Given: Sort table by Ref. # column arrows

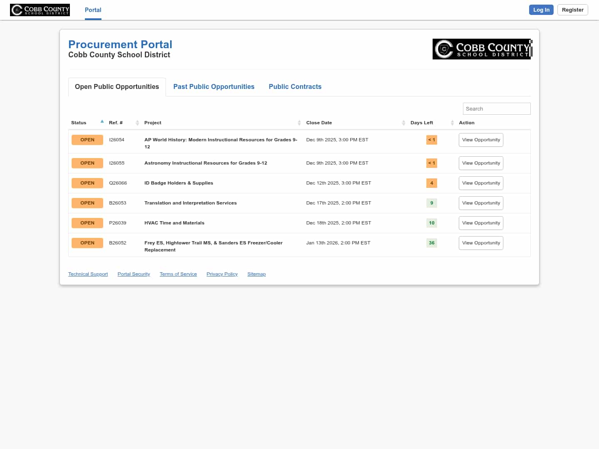Looking at the screenshot, I should [137, 123].
